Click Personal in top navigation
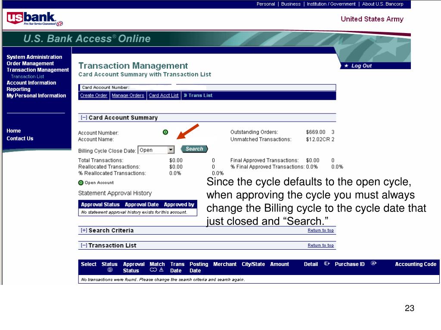The width and height of the screenshot is (441, 330). point(266,4)
